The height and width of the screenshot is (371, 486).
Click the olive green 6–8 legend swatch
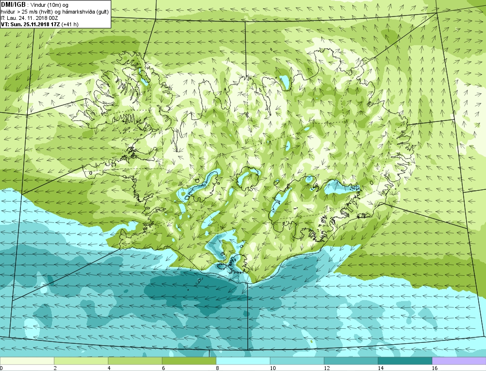[189, 361]
